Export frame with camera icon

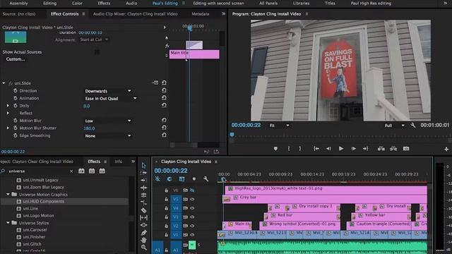(x=406, y=149)
